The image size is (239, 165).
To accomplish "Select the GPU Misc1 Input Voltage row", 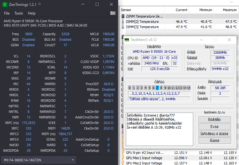I will coord(179,158).
